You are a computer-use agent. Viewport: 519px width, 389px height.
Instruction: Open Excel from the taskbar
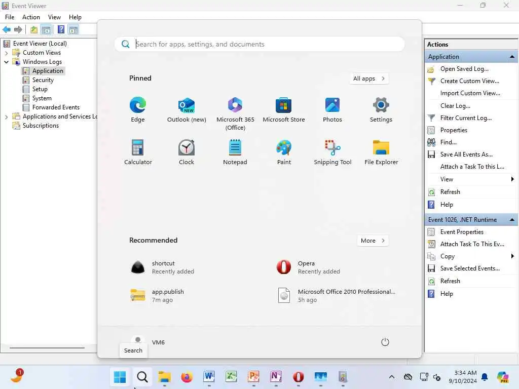[231, 377]
